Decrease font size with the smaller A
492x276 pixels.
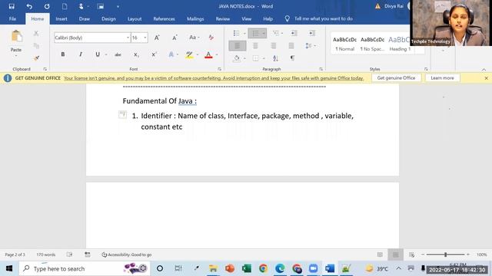(175, 38)
